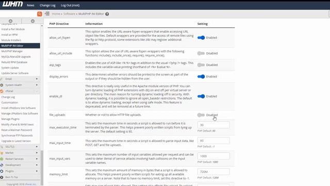Screen dimensions: 330x186
Task: Open MultiPHP Manager in sidebar
Action: click(12, 51)
